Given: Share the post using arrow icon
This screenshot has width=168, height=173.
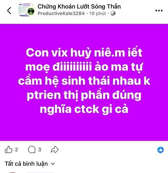Looking at the screenshot, I should [x=55, y=149].
